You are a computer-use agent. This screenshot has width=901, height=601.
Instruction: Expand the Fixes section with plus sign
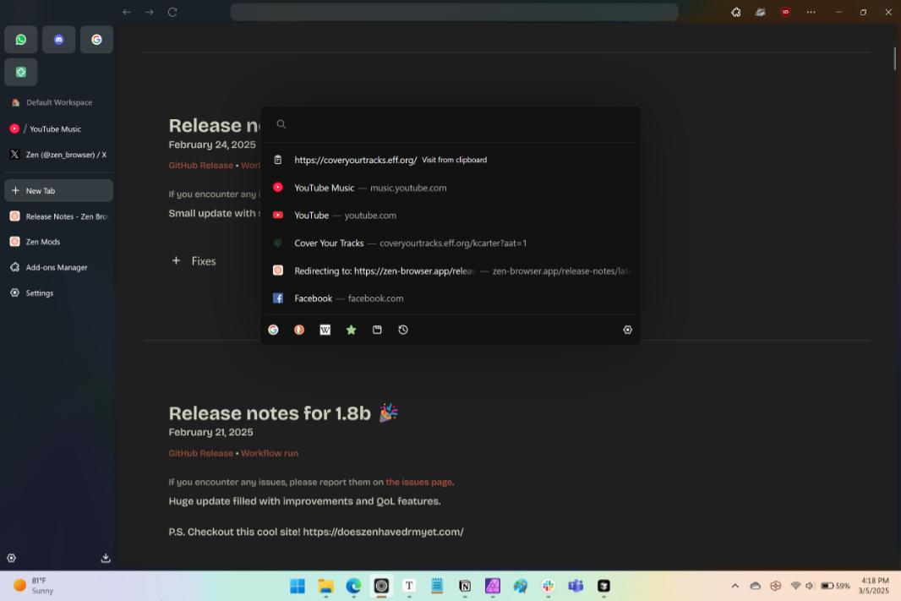pyautogui.click(x=176, y=261)
